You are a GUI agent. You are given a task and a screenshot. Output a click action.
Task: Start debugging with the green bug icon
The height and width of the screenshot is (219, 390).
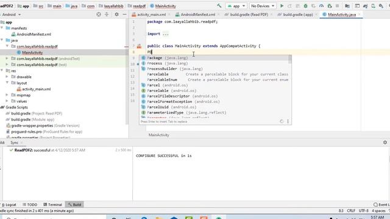(305, 6)
